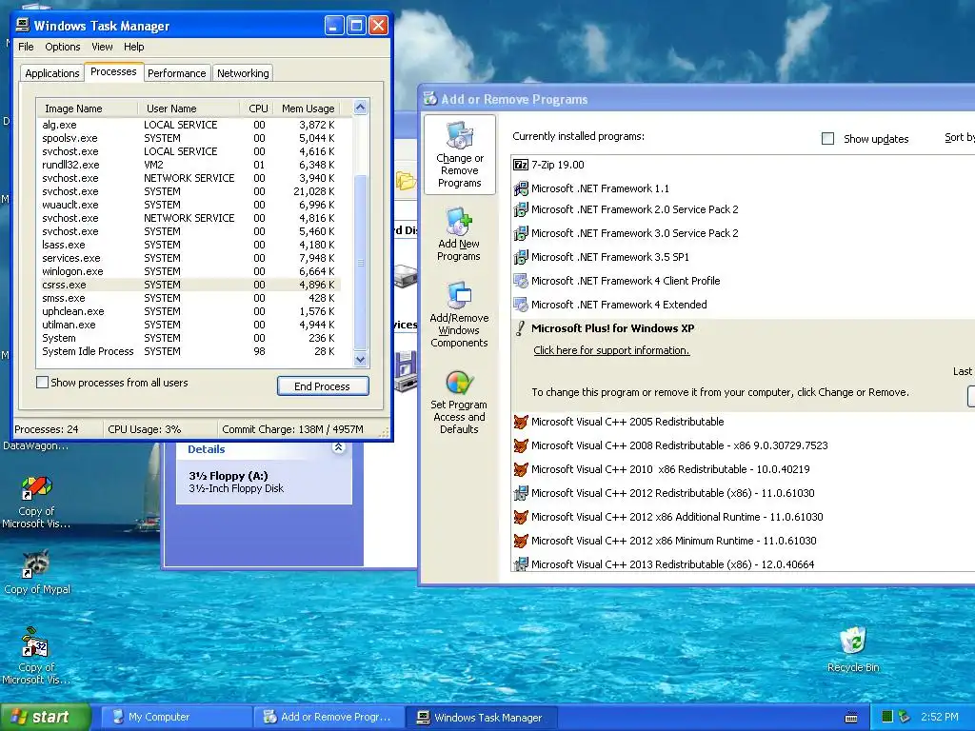Select the System Idle Process row
The image size is (975, 731).
pyautogui.click(x=189, y=351)
